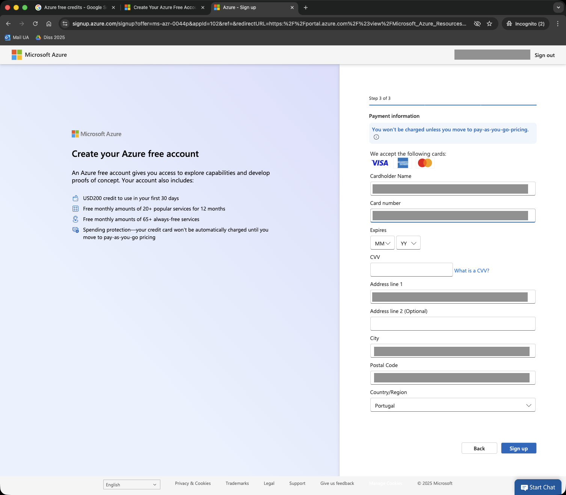Screen dimensions: 566x495
Task: Bookmark this page with the star icon
Action: pos(489,24)
